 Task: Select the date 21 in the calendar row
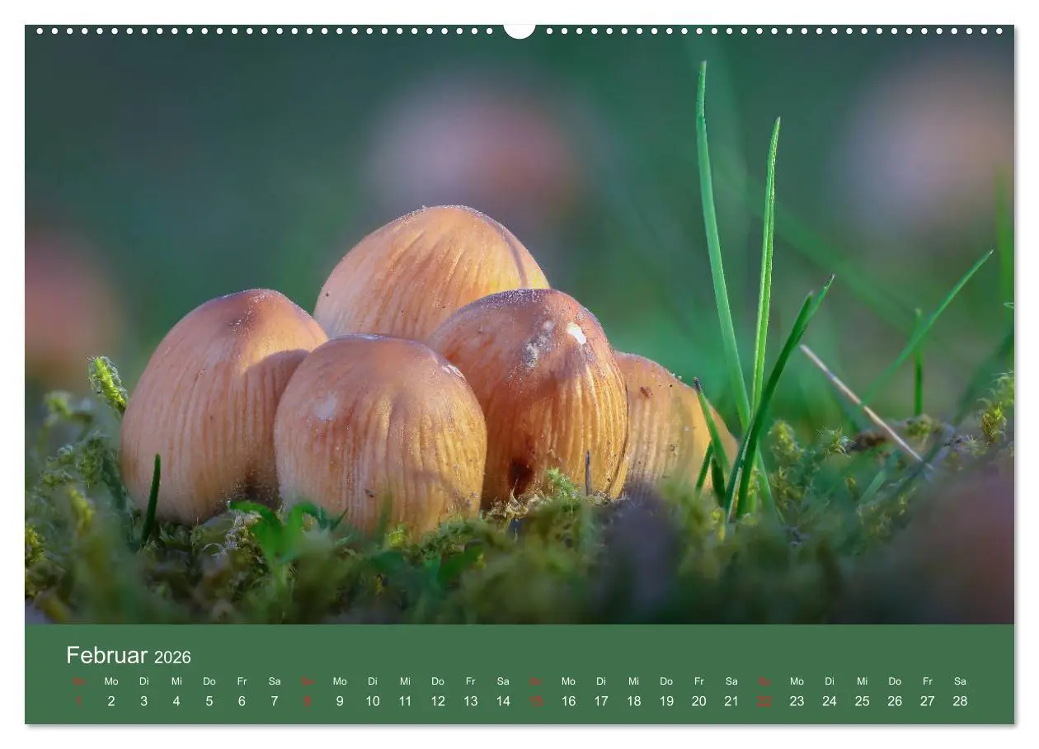coord(731,701)
